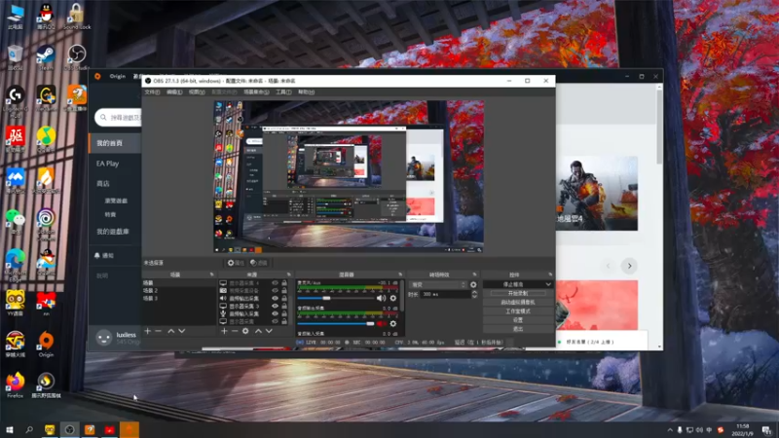779x438 pixels.
Task: Open stop streaming dropdown arrow in controls
Action: (x=548, y=284)
